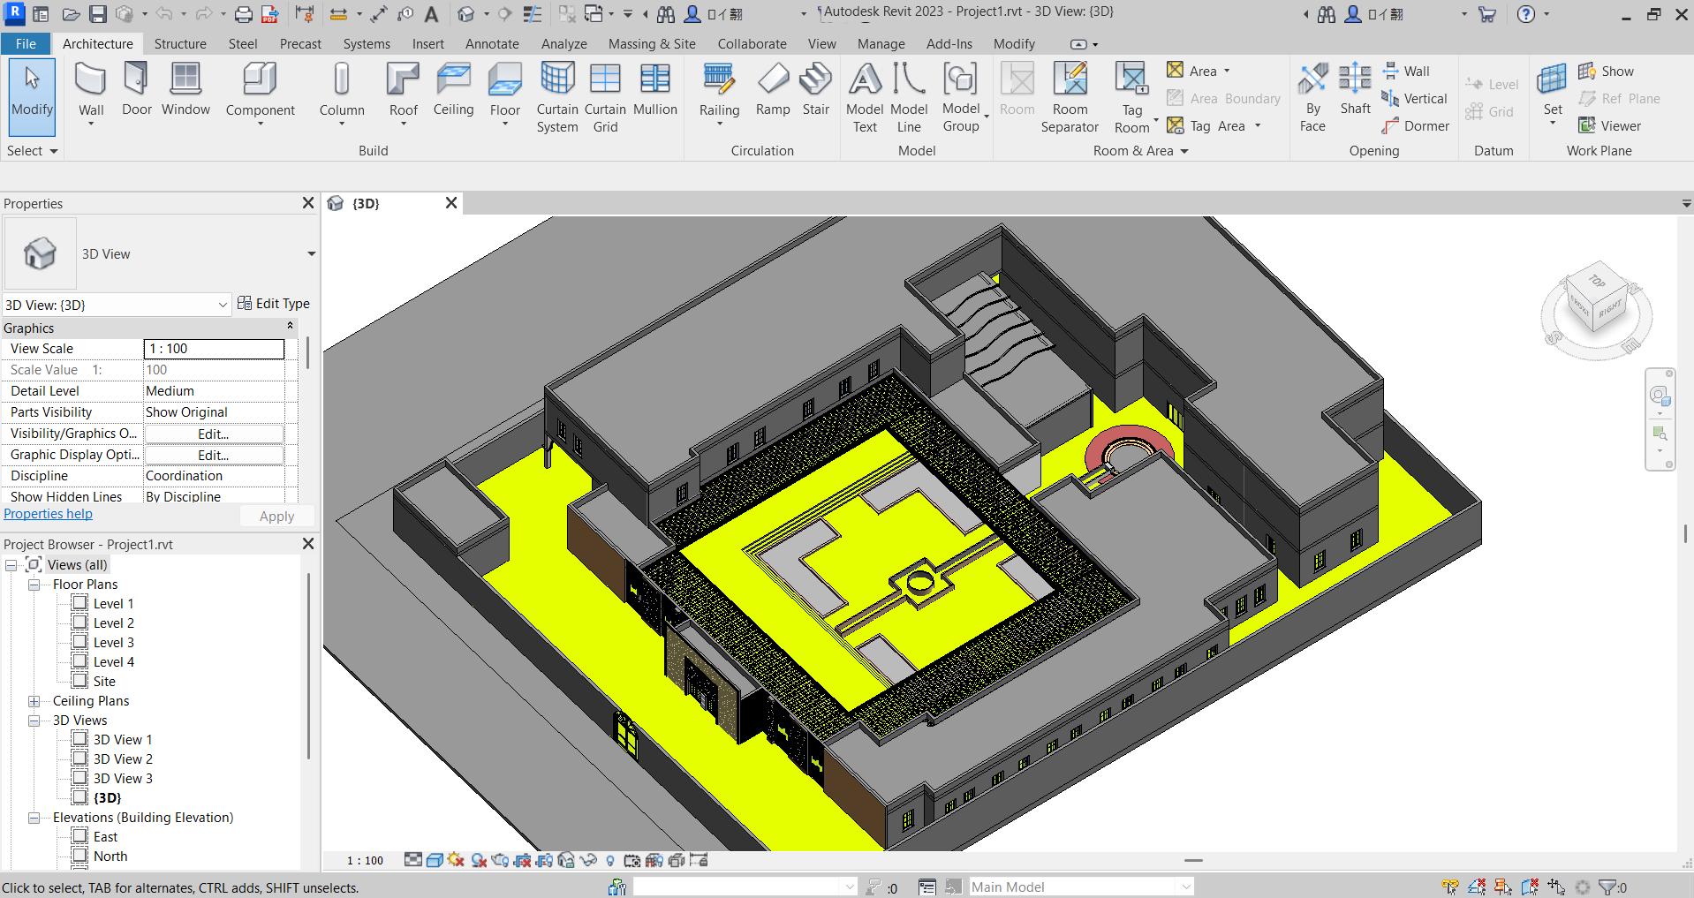Image resolution: width=1694 pixels, height=898 pixels.
Task: Toggle Reveal Hidden Elements lightbulb
Action: coord(609,860)
